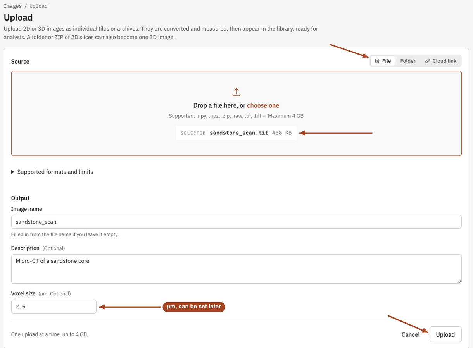Click the 438 KB file size text
This screenshot has height=348, width=473.
click(x=282, y=133)
